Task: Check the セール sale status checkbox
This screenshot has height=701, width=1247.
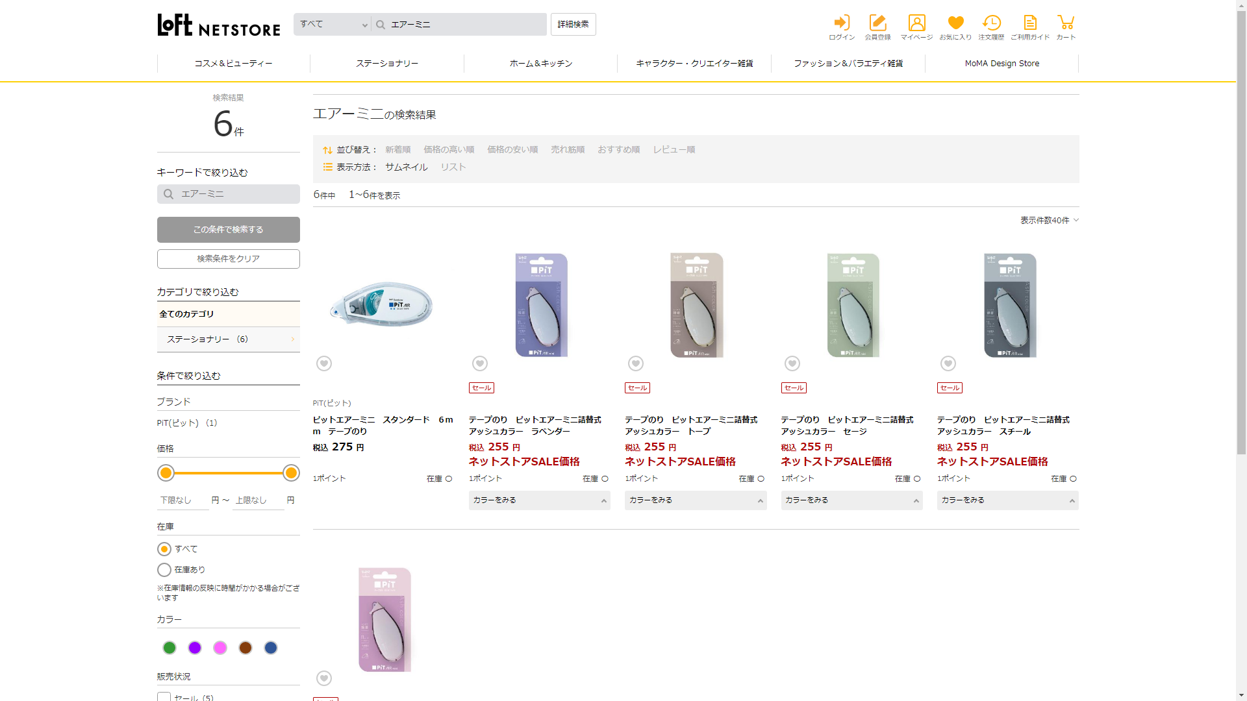Action: [164, 697]
